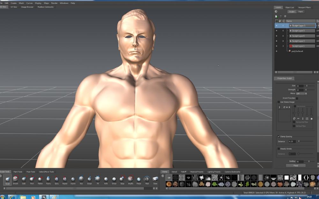Select the Smear sculpt tool
The height and width of the screenshot is (199, 319).
[114, 180]
